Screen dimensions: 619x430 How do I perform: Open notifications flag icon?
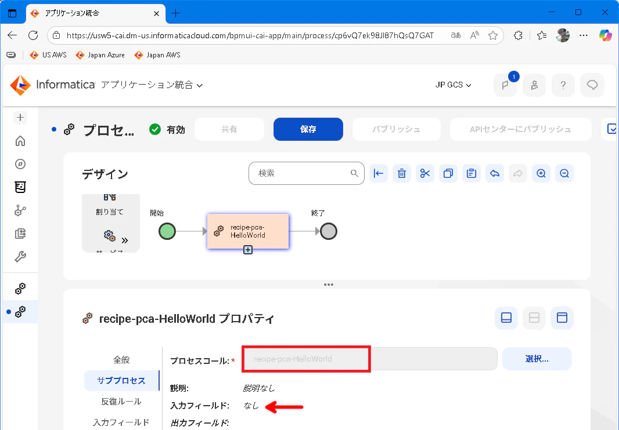[505, 85]
